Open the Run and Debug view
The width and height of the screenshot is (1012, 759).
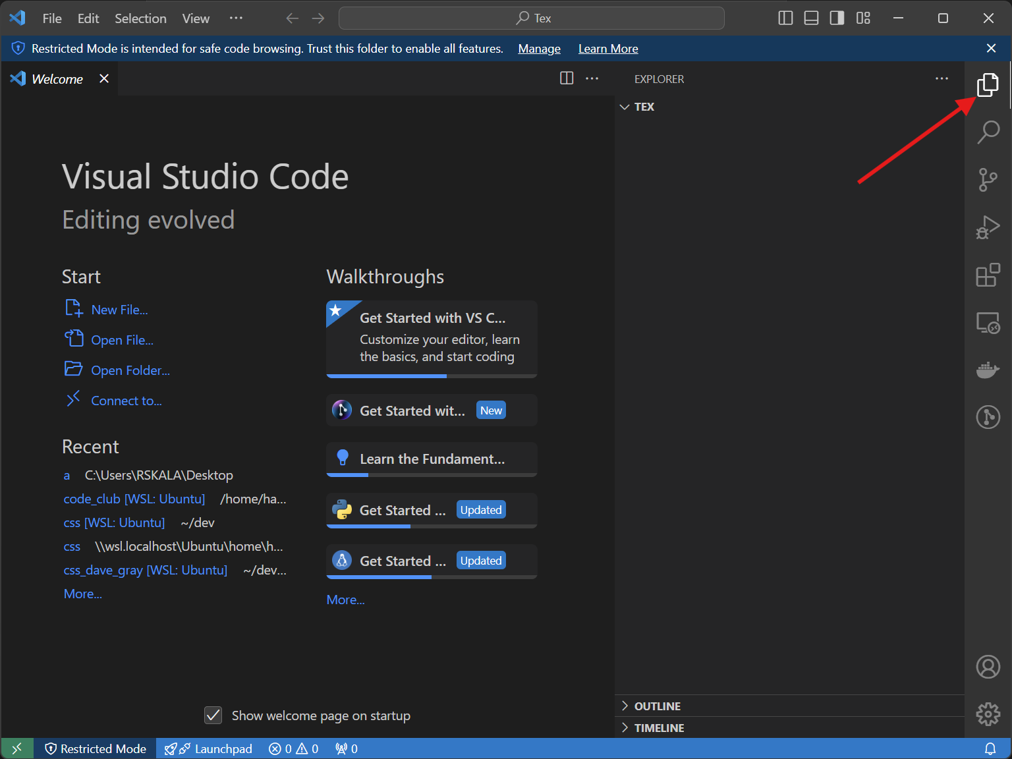[x=988, y=227]
